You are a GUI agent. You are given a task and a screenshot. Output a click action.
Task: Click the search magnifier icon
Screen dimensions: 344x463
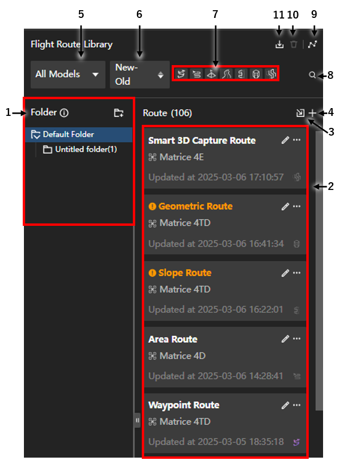[x=312, y=75]
